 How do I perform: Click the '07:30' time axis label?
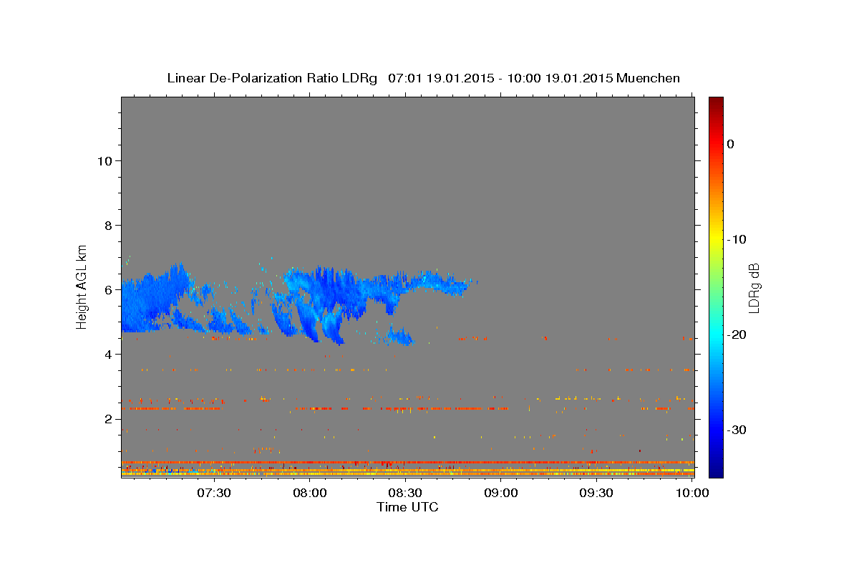214,493
